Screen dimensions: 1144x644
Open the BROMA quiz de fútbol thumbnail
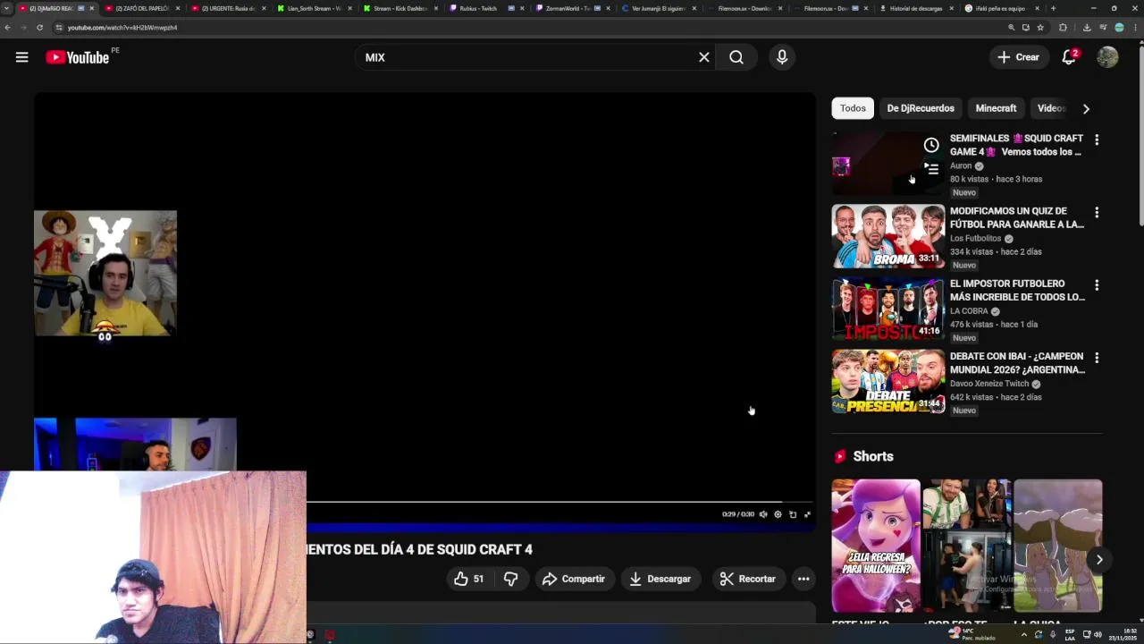click(x=888, y=236)
